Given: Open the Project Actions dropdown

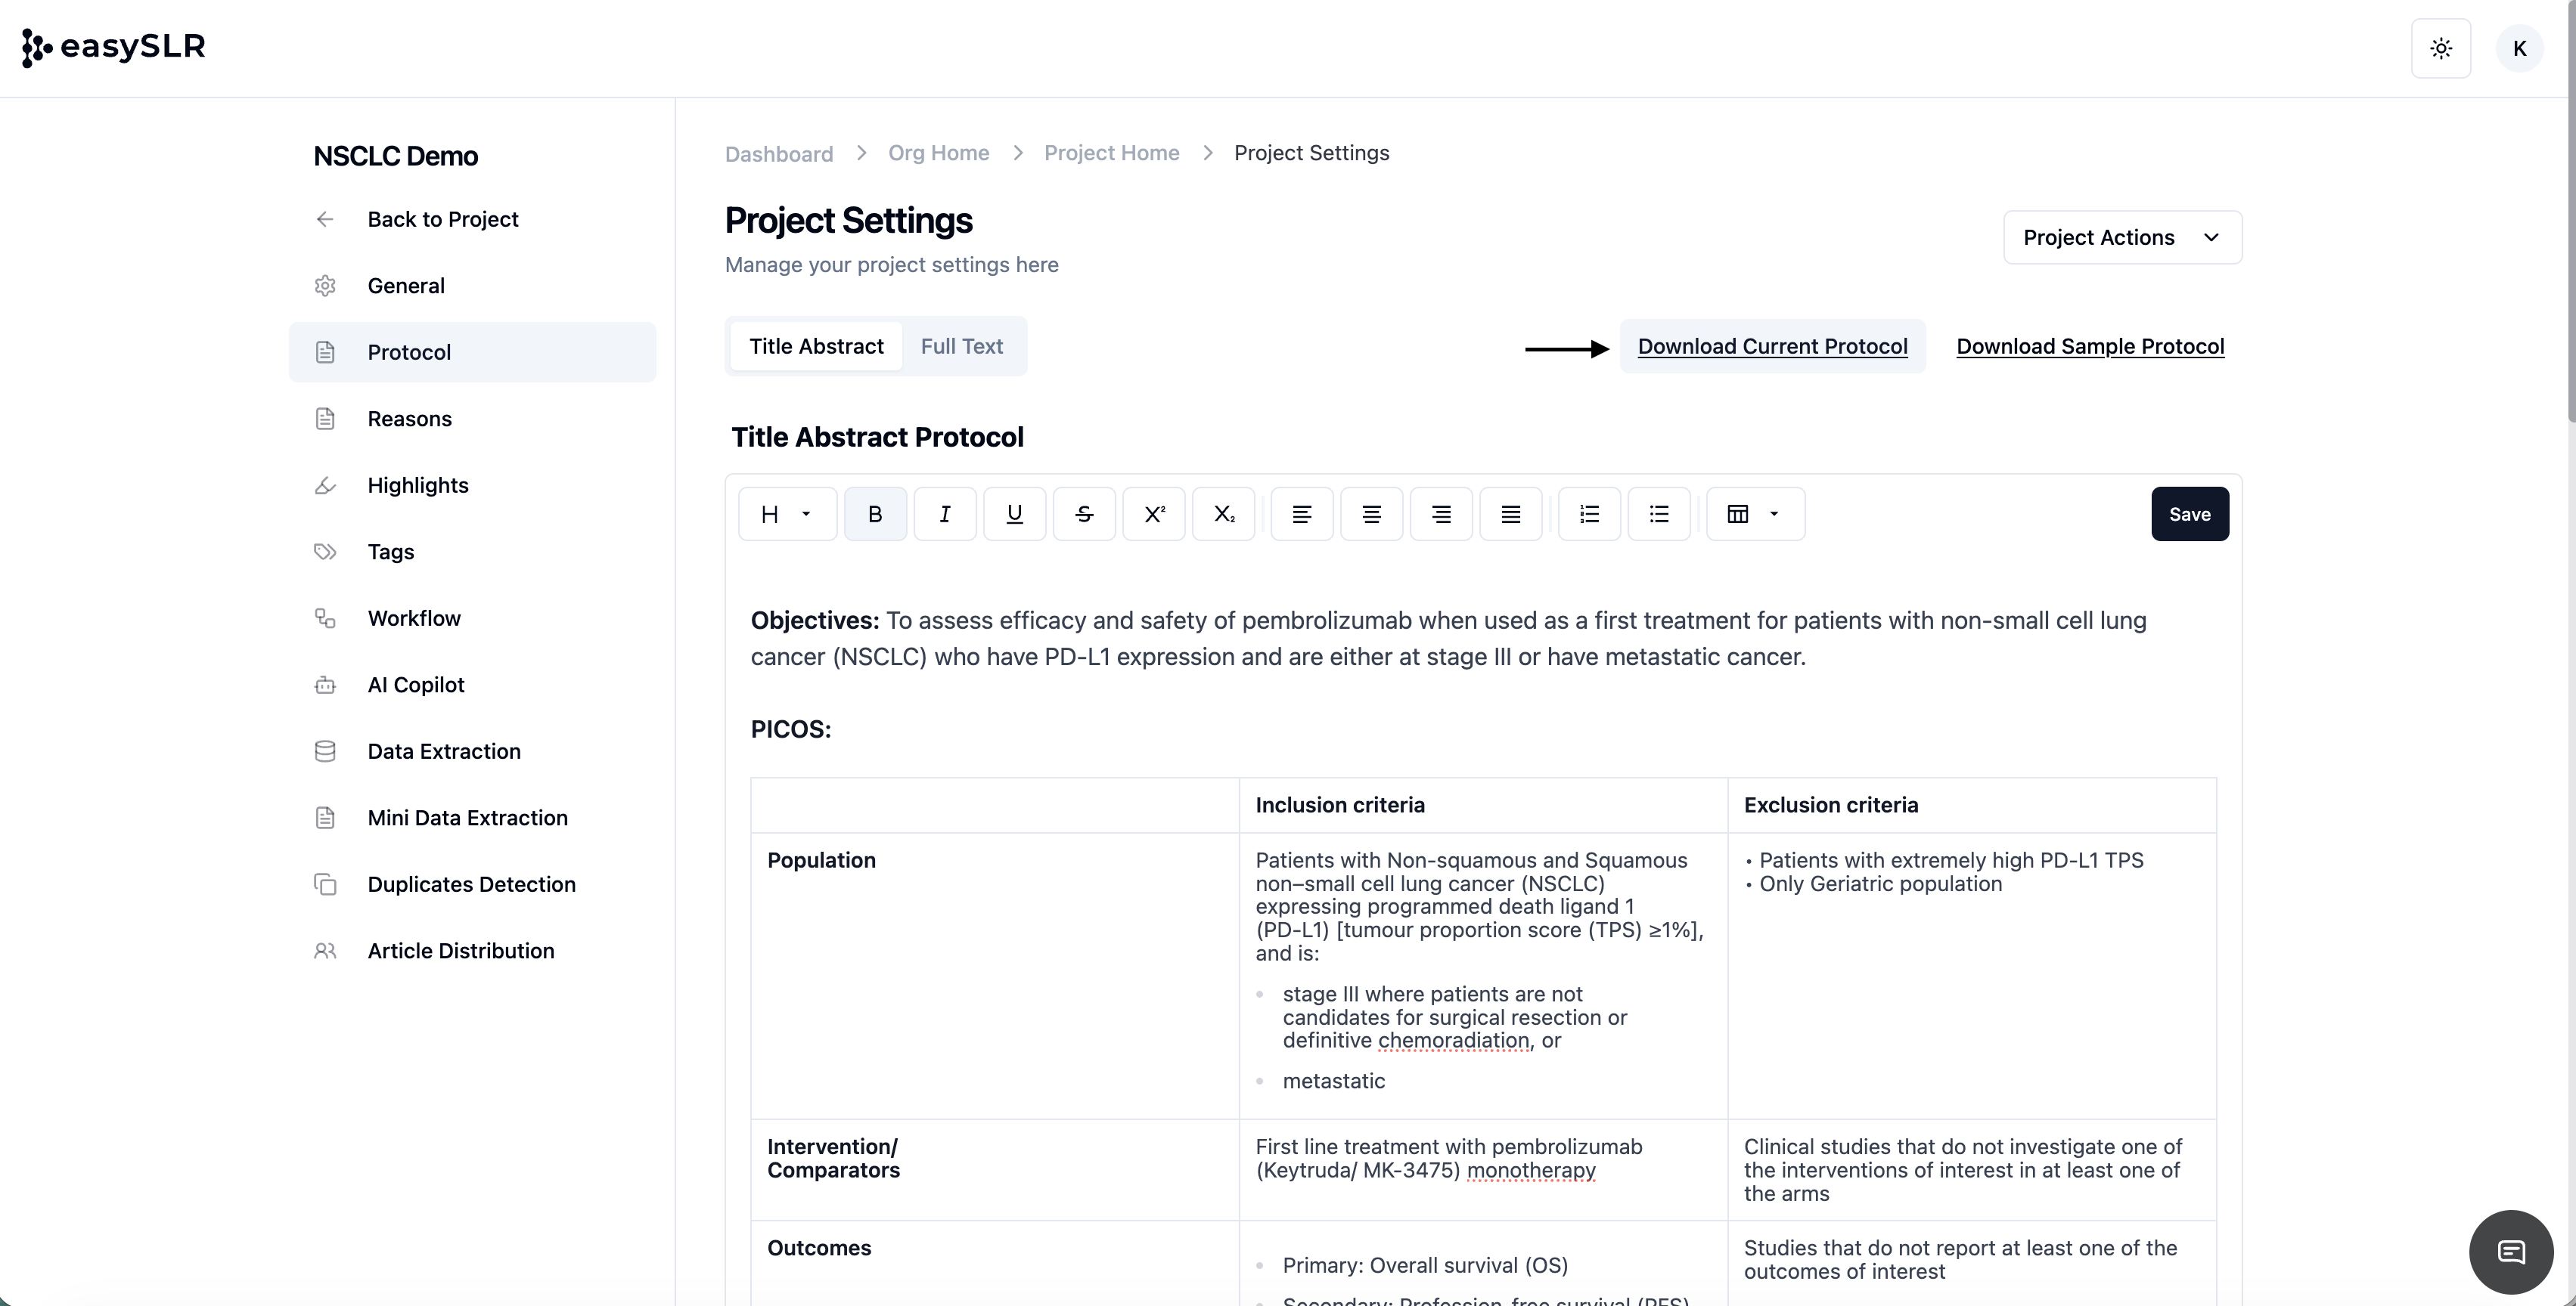Looking at the screenshot, I should point(2122,237).
